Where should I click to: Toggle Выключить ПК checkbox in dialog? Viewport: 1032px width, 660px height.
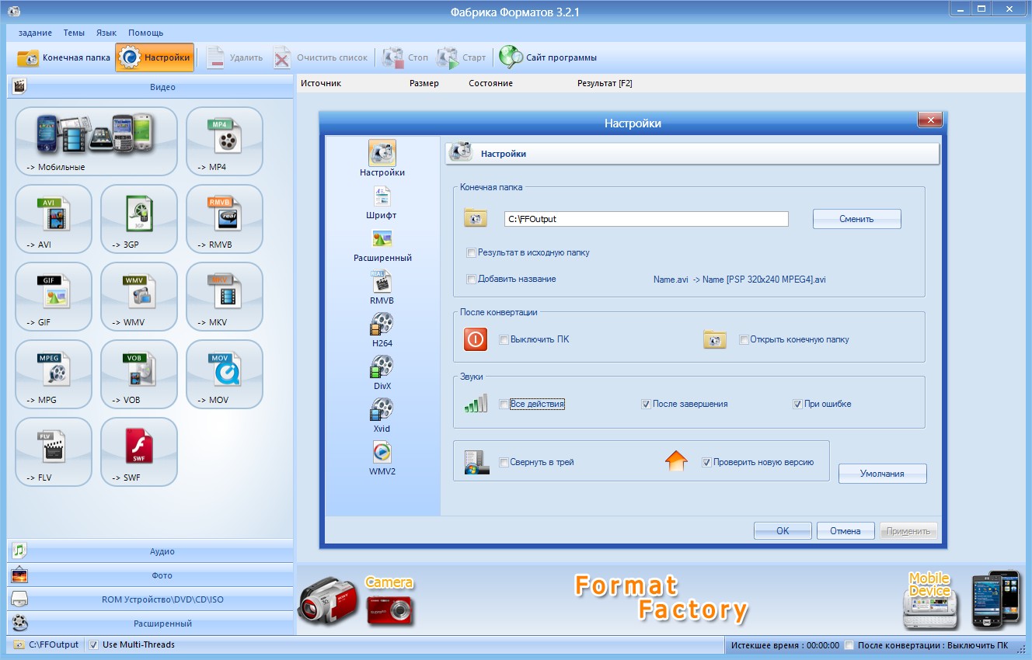point(504,339)
